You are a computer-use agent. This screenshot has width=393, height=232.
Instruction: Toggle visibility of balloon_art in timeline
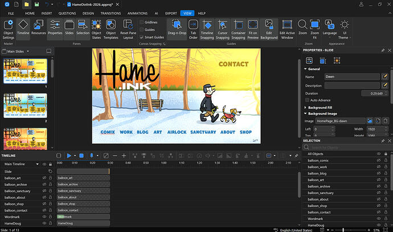coord(44,178)
